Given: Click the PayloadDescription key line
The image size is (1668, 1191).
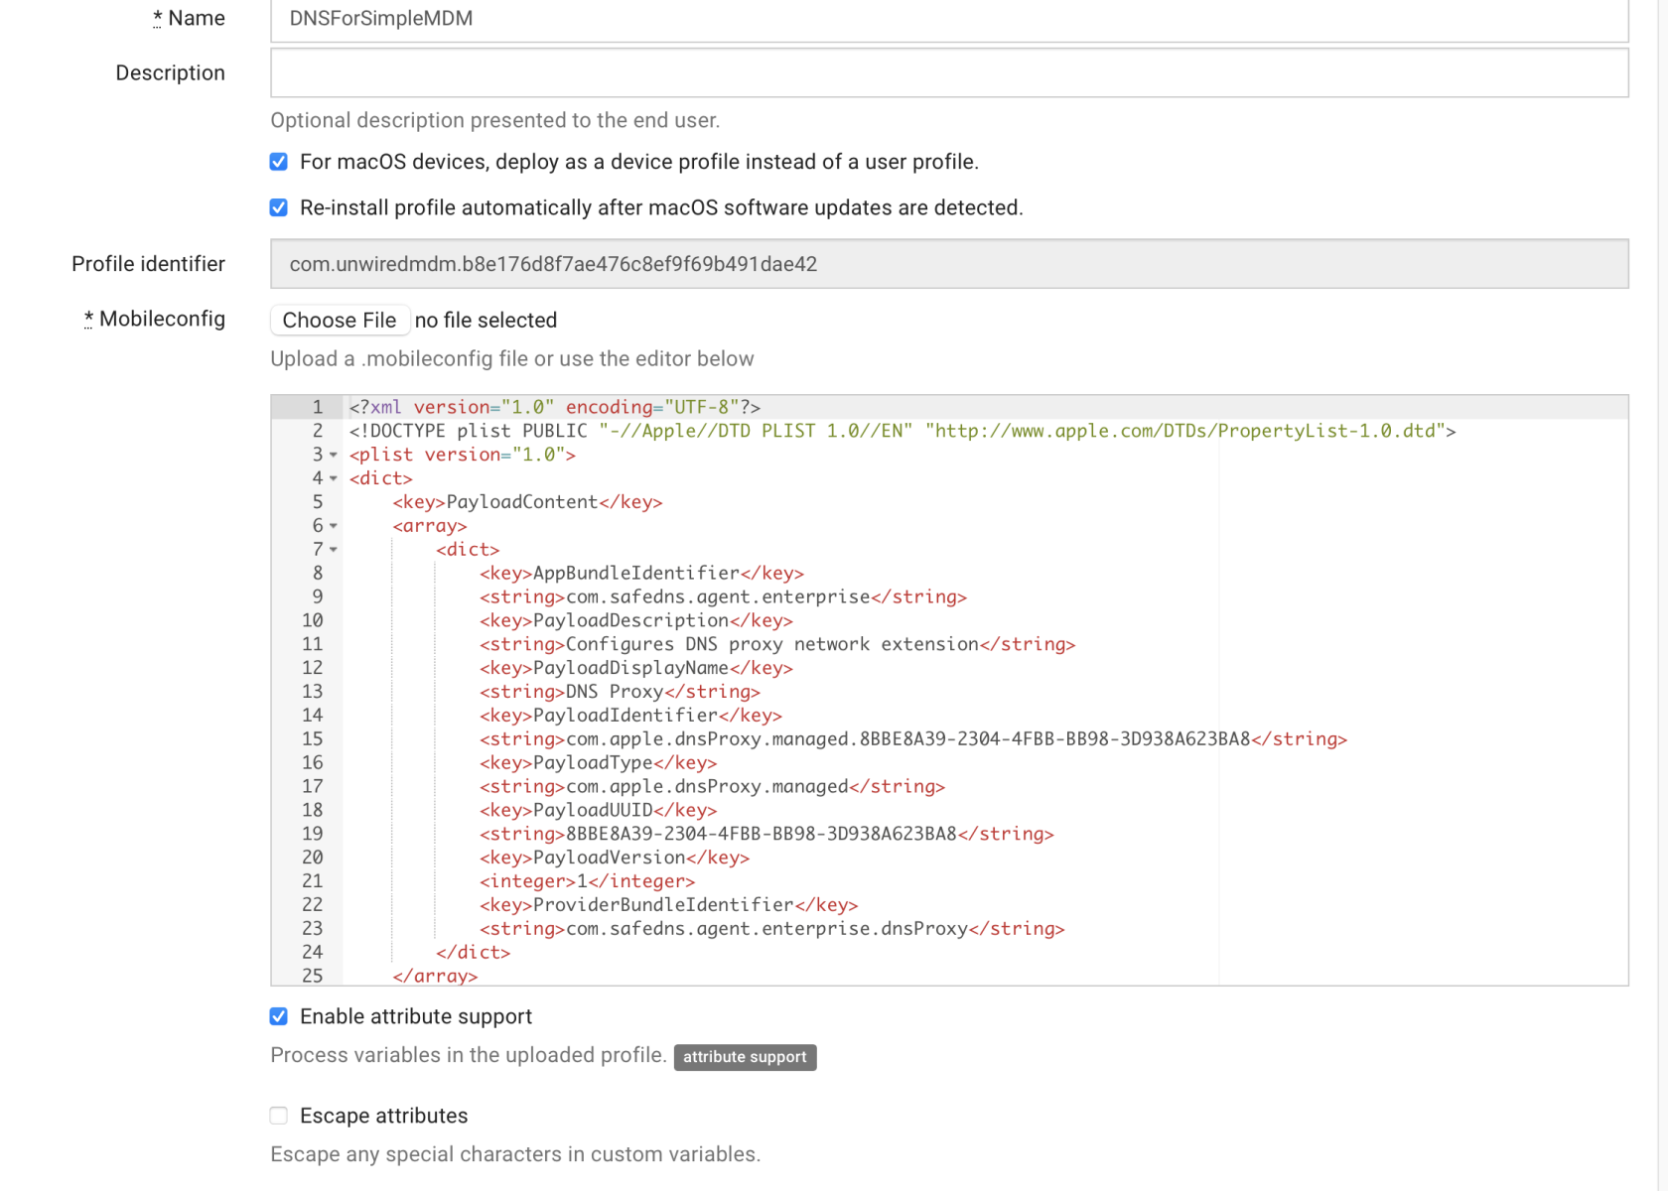Looking at the screenshot, I should coord(636,620).
